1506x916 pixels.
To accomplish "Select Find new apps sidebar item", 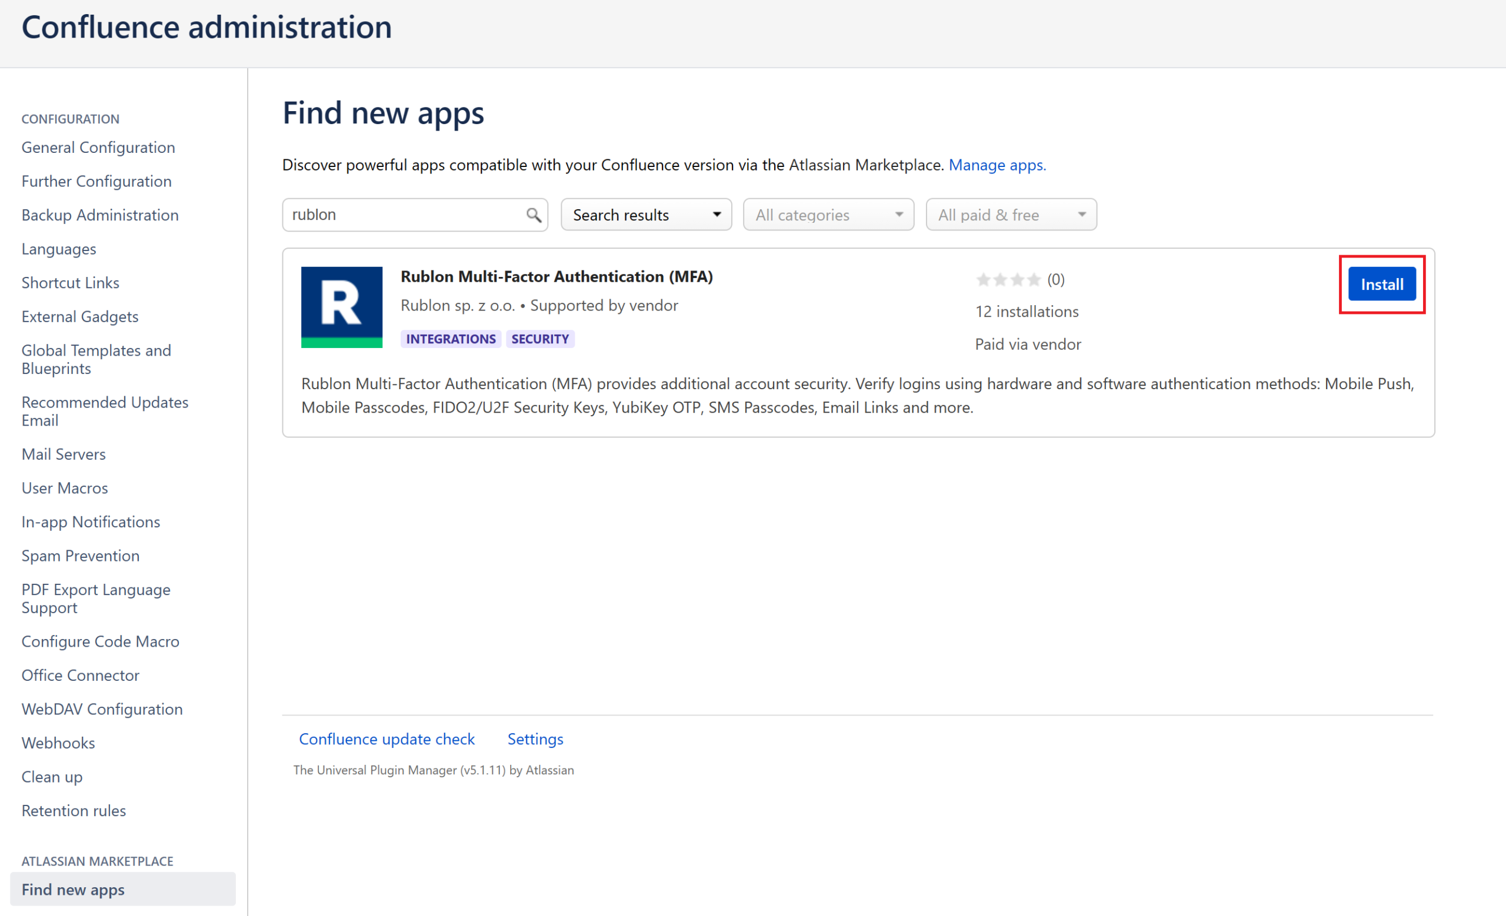I will [x=73, y=890].
